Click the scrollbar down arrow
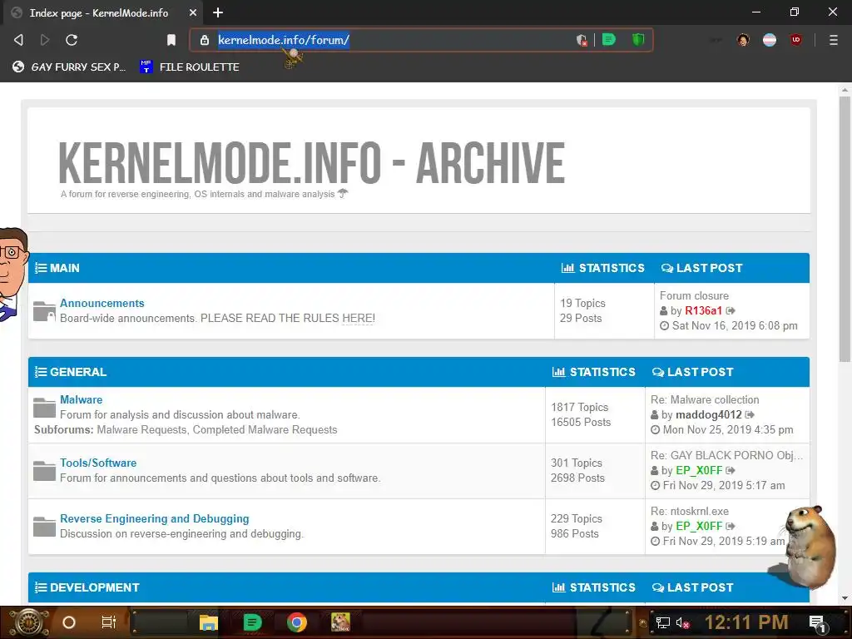 click(x=845, y=598)
